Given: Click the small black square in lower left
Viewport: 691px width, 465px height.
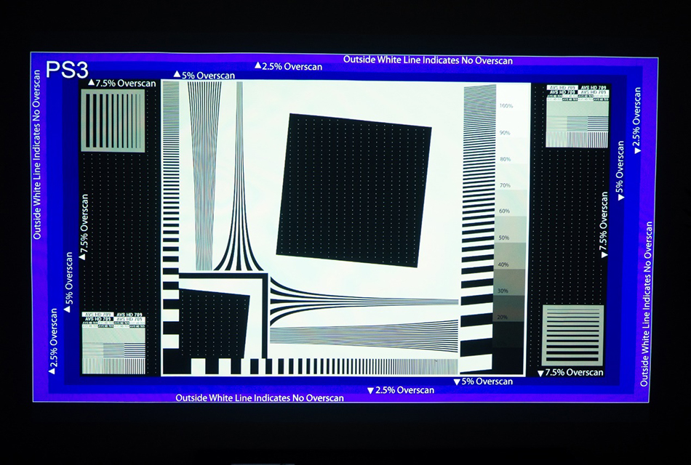Looking at the screenshot, I should click(212, 322).
